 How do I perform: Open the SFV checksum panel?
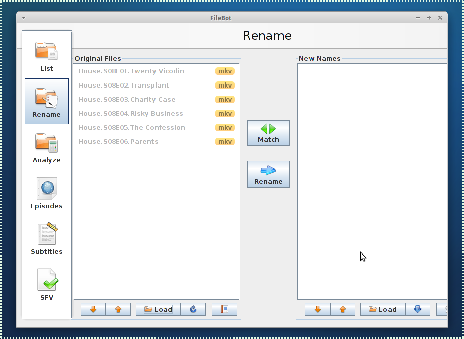point(46,285)
